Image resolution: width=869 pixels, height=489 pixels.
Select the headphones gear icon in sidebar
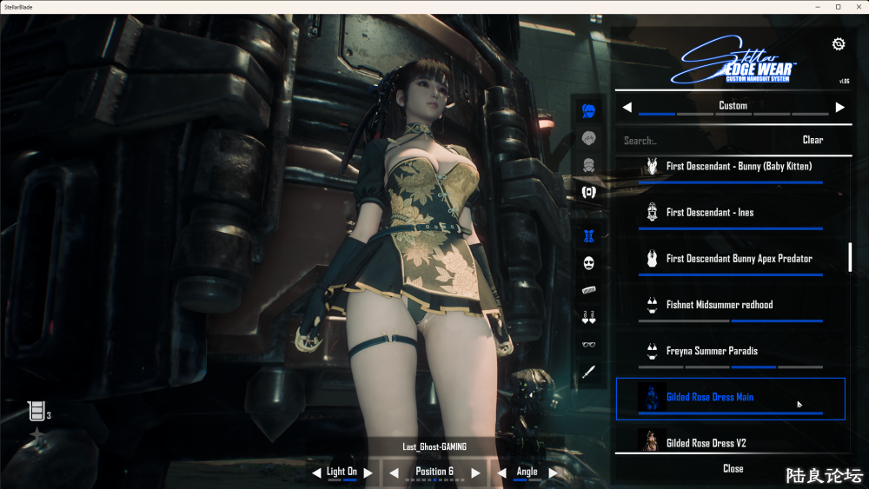588,192
